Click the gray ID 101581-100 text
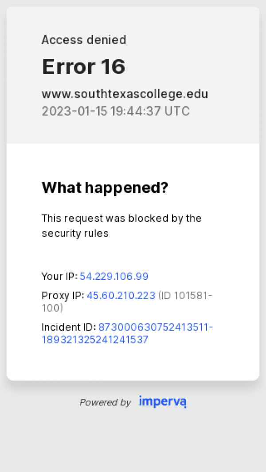This screenshot has width=266, height=472. point(185,296)
